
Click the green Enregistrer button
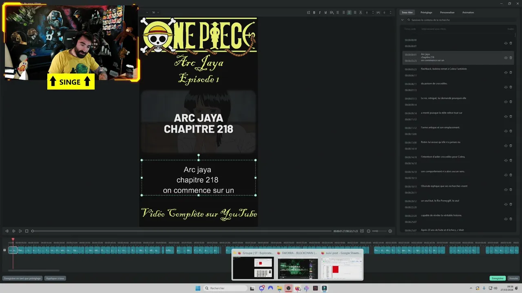coord(498,278)
